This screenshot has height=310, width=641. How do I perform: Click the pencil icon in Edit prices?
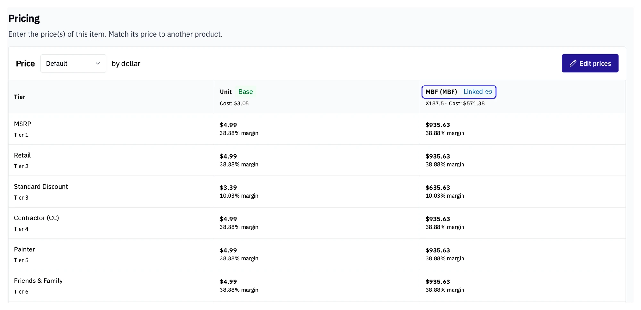pos(573,63)
